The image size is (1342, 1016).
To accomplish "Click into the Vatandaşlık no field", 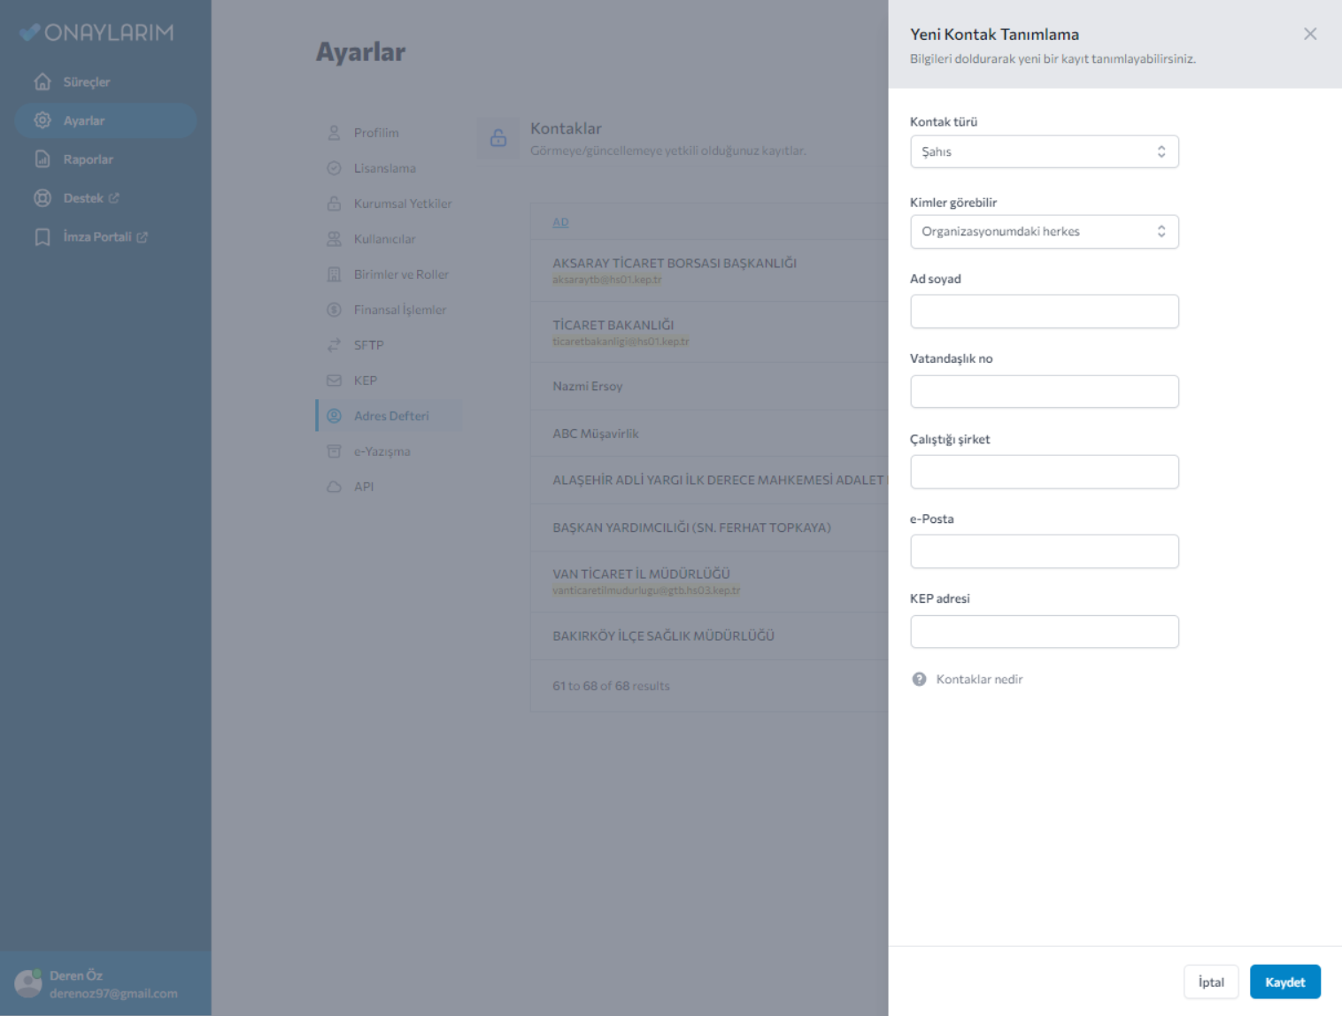I will 1044,391.
